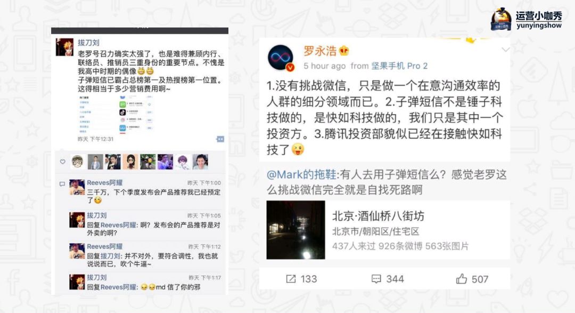
Task: Like the post with the 507 thumbs-up
Action: tap(461, 279)
